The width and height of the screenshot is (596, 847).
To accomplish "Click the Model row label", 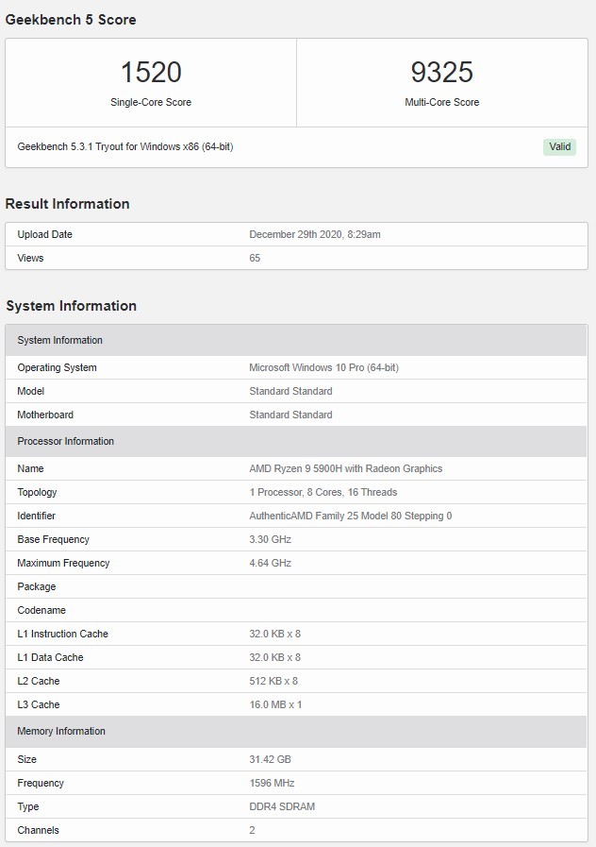I will (31, 391).
